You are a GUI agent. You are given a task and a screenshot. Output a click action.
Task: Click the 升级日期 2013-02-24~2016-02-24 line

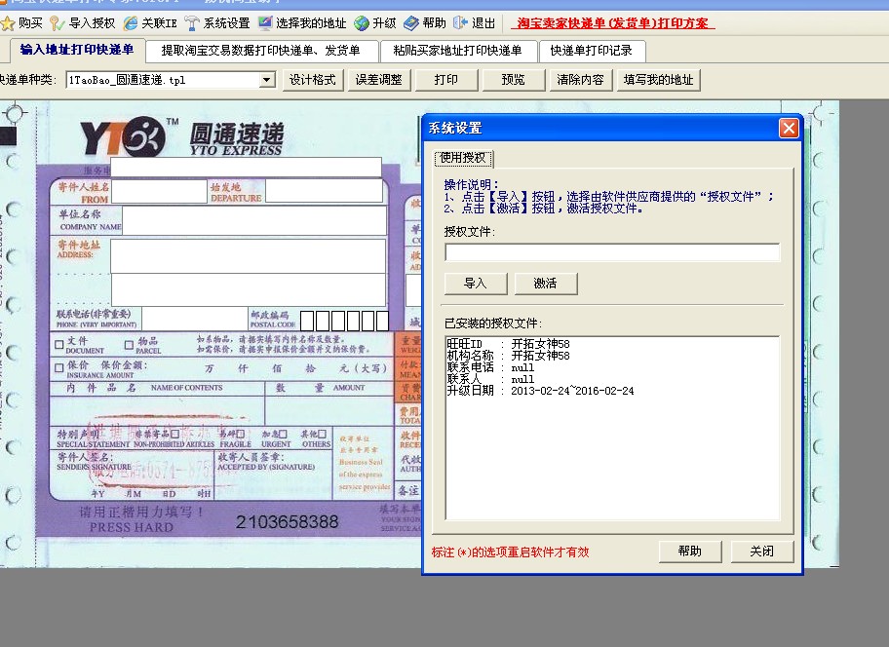tap(540, 391)
